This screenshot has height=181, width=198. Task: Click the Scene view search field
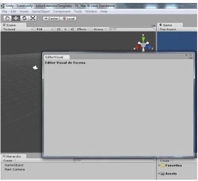(131, 29)
